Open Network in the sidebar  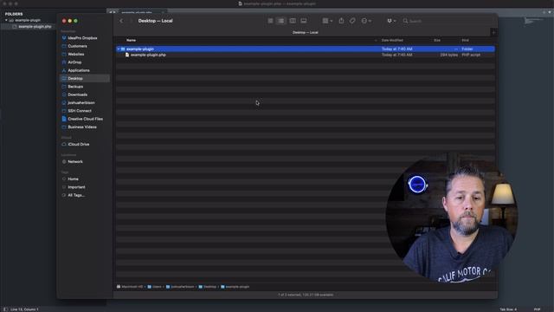click(75, 162)
